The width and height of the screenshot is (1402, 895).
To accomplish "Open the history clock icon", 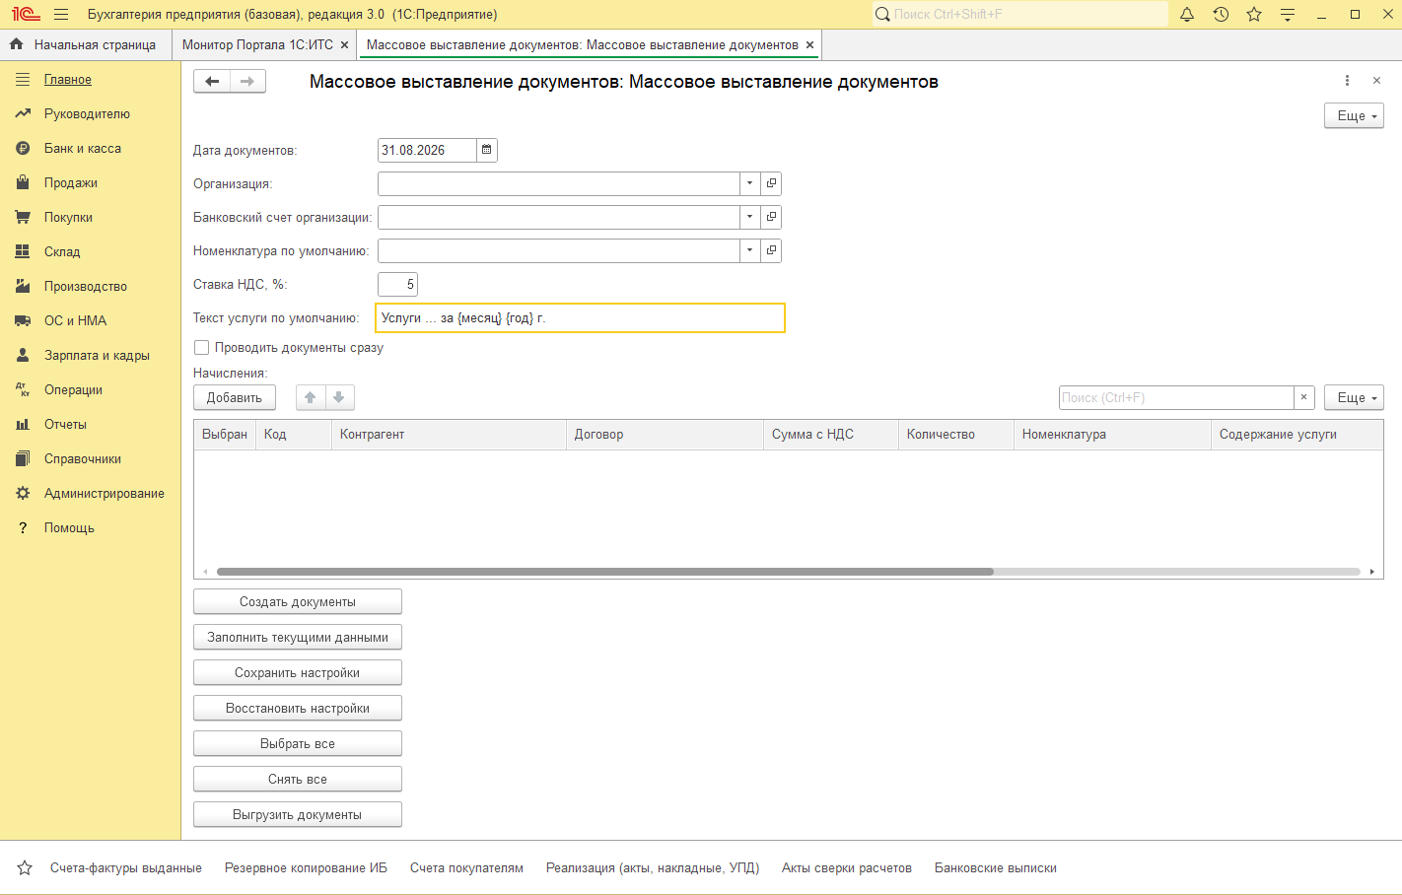I will [x=1221, y=15].
